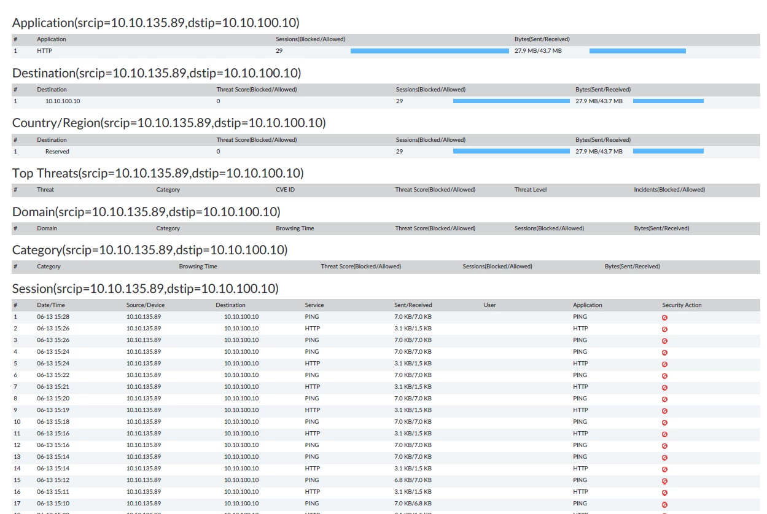The height and width of the screenshot is (514, 767).
Task: Click the blocked icon in session row 10
Action: 664,422
